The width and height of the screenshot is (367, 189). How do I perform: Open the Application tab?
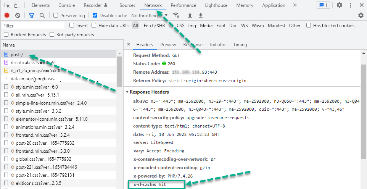pos(274,5)
